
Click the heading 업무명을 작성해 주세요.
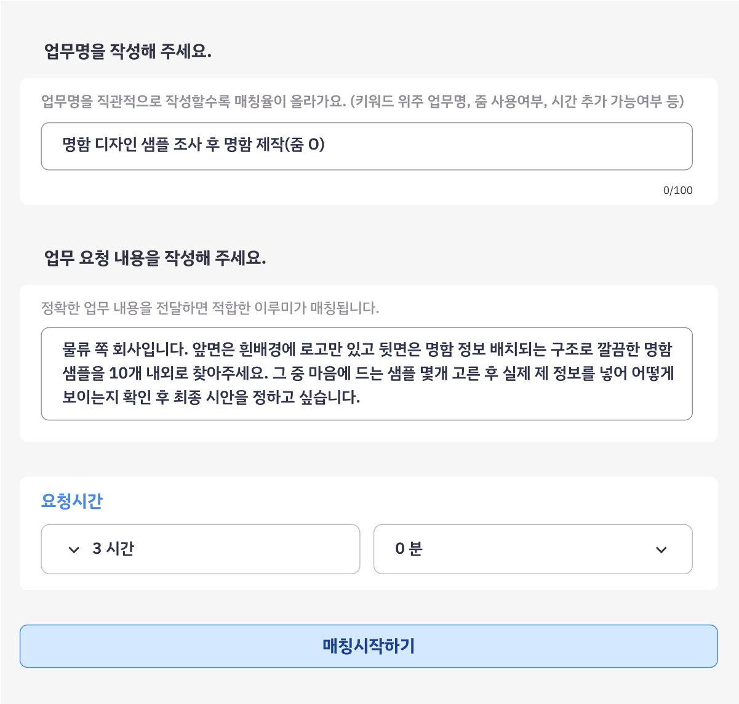click(x=128, y=51)
